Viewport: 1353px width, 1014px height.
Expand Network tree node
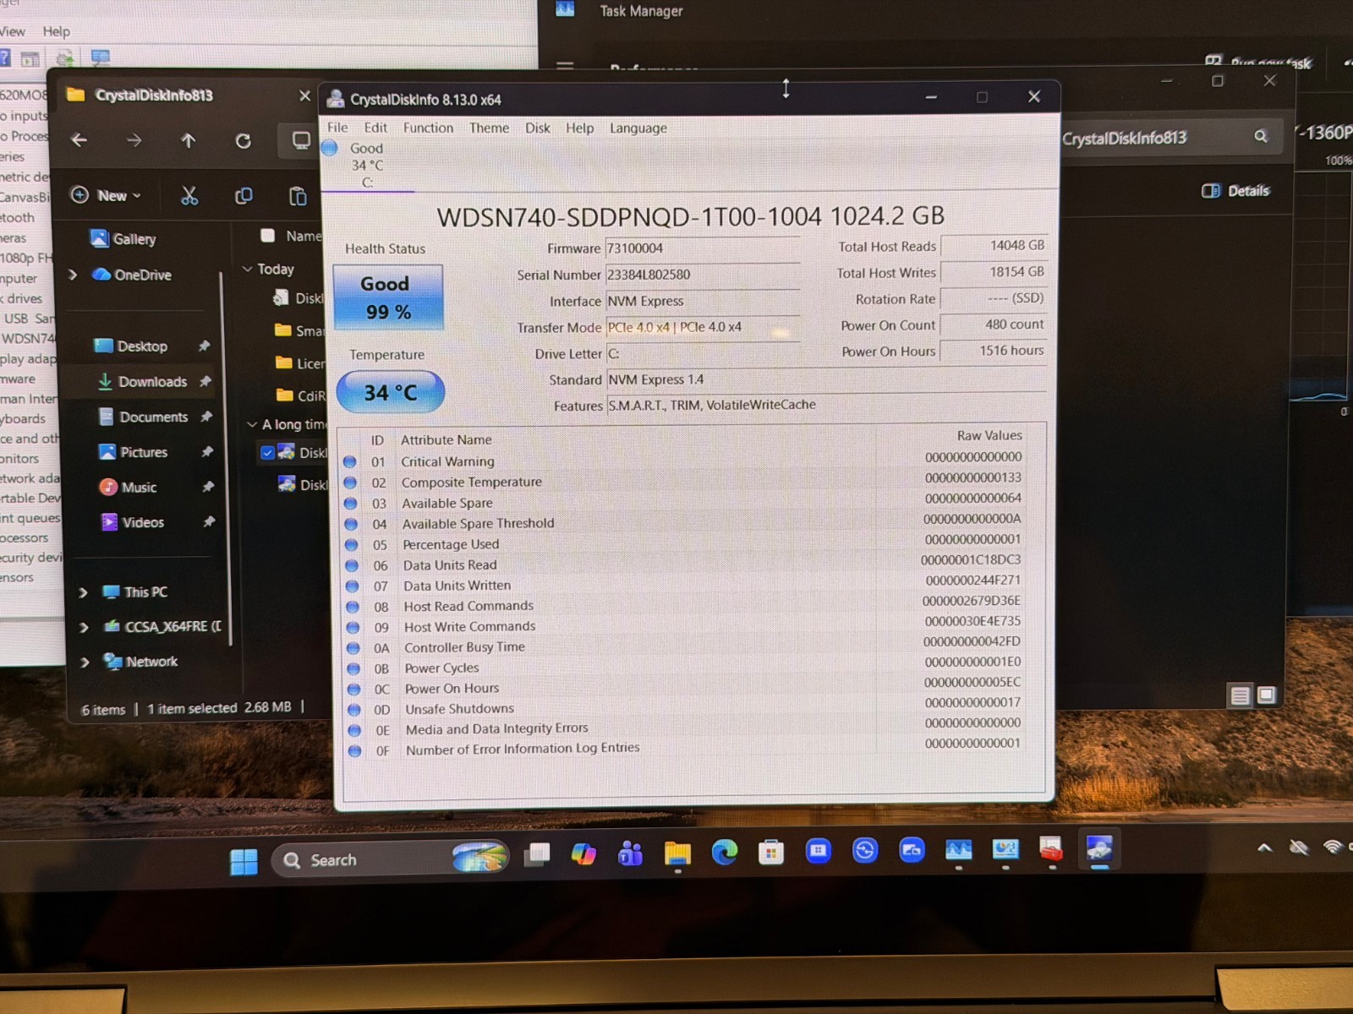tap(85, 662)
